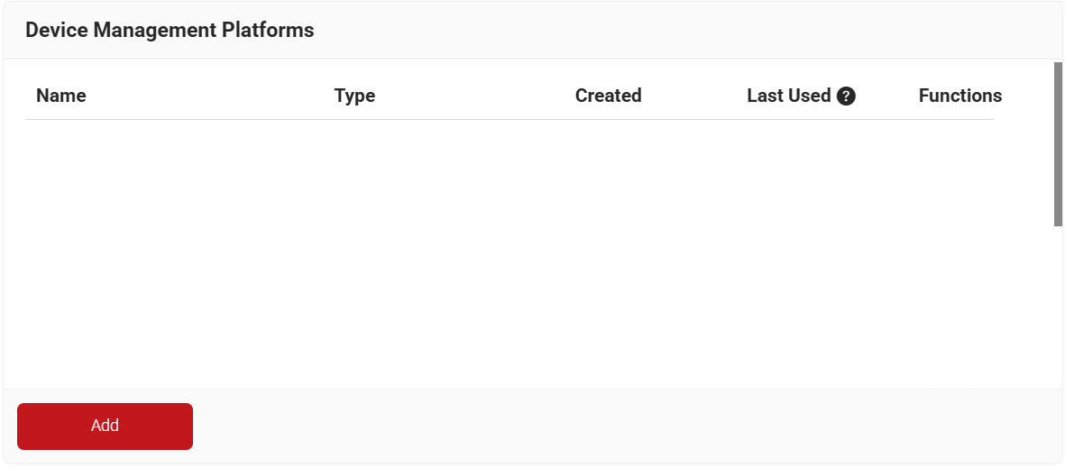Select the Functions column header
This screenshot has width=1065, height=468.
[x=959, y=96]
